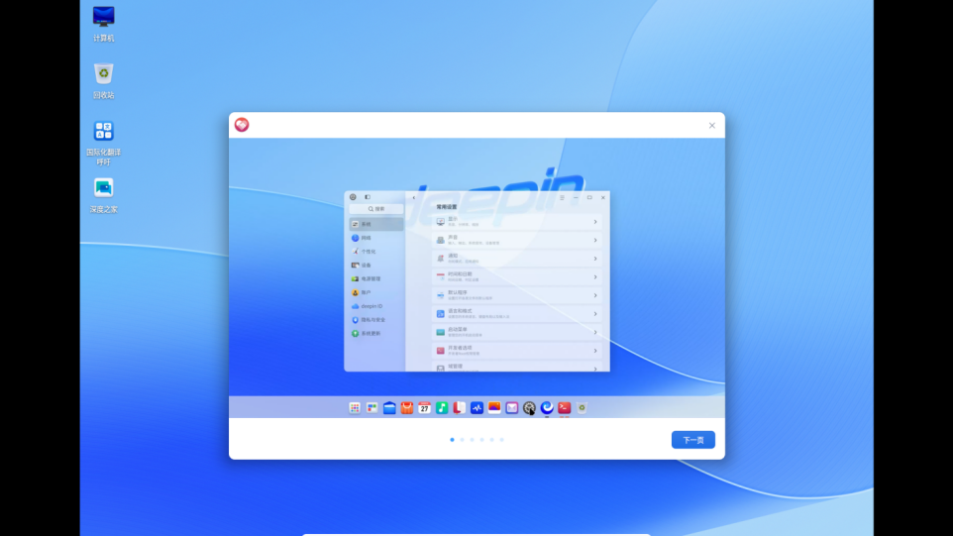Close the welcome dialog

point(711,125)
